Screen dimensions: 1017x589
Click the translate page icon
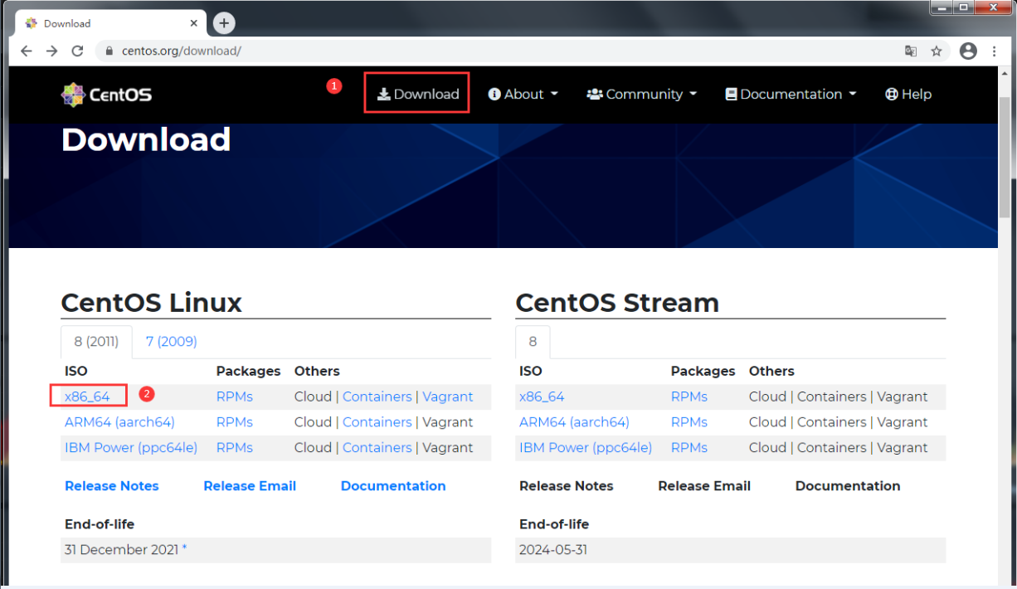tap(911, 51)
